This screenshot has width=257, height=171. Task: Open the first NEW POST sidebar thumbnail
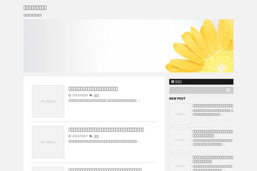coord(180,114)
